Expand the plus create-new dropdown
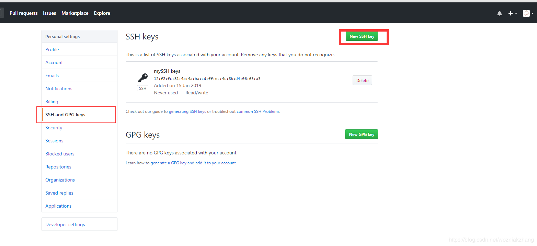 pos(513,13)
